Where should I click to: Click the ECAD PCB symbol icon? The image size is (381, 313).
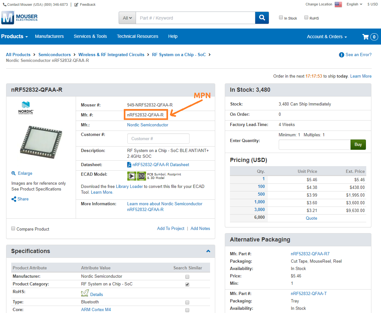point(132,176)
